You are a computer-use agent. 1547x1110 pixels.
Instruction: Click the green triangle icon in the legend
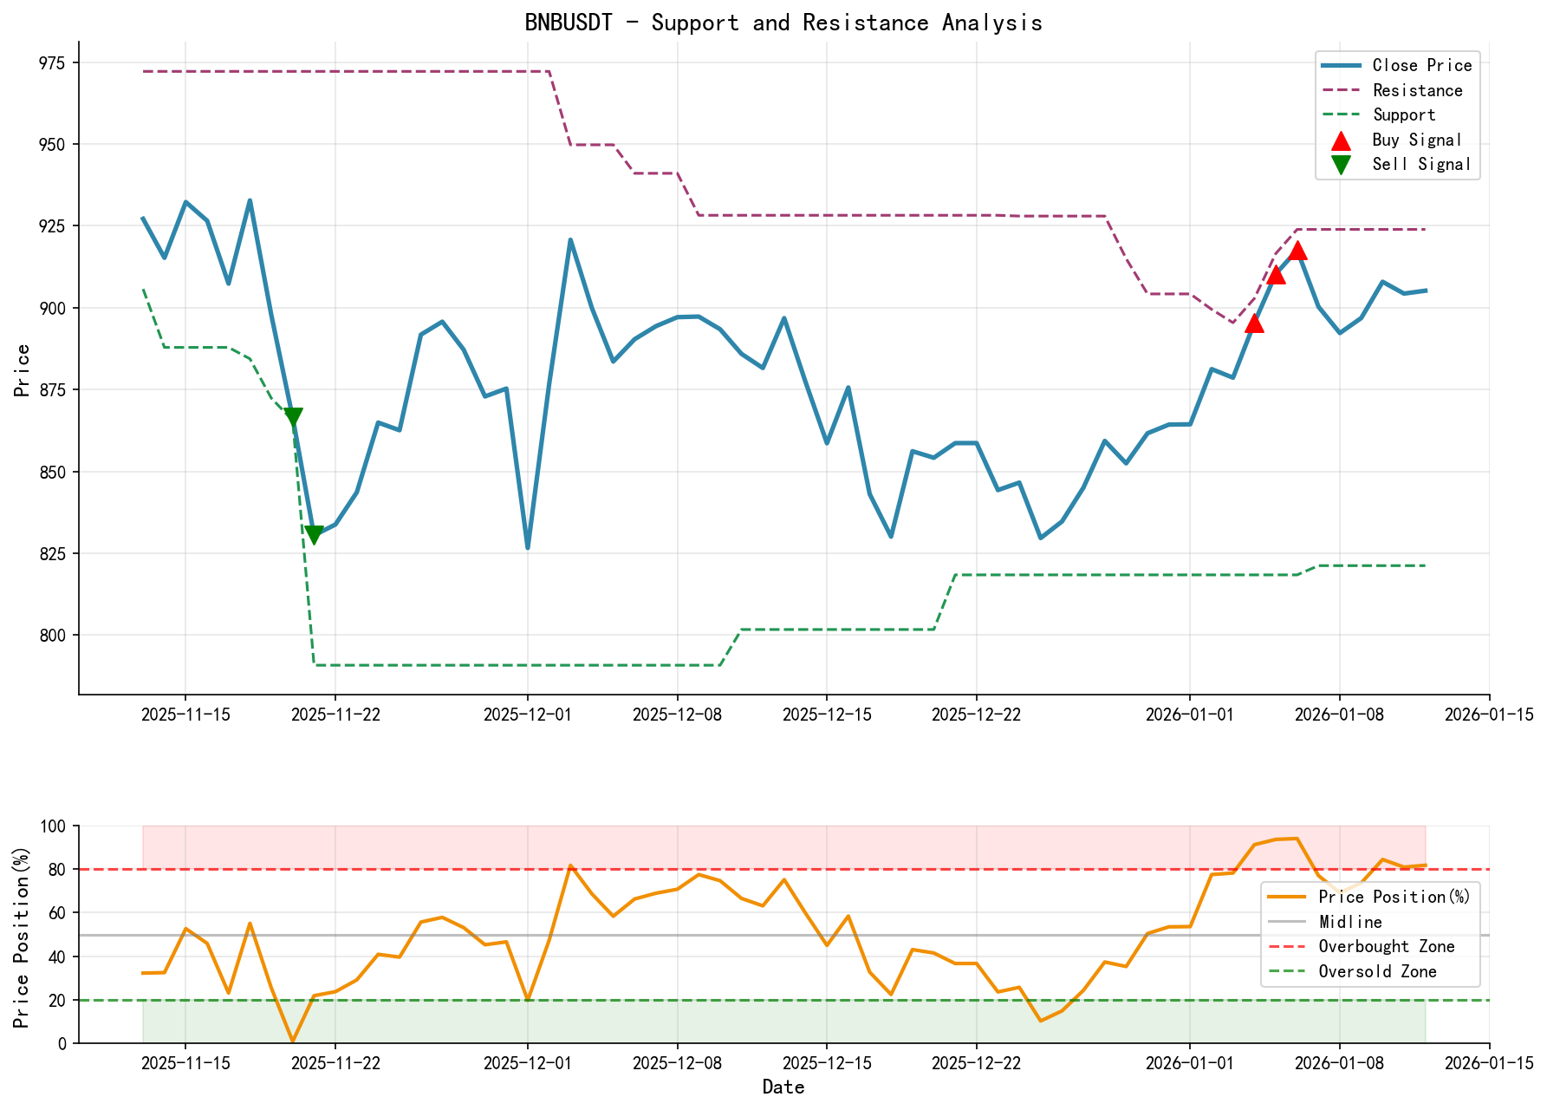(x=1341, y=165)
